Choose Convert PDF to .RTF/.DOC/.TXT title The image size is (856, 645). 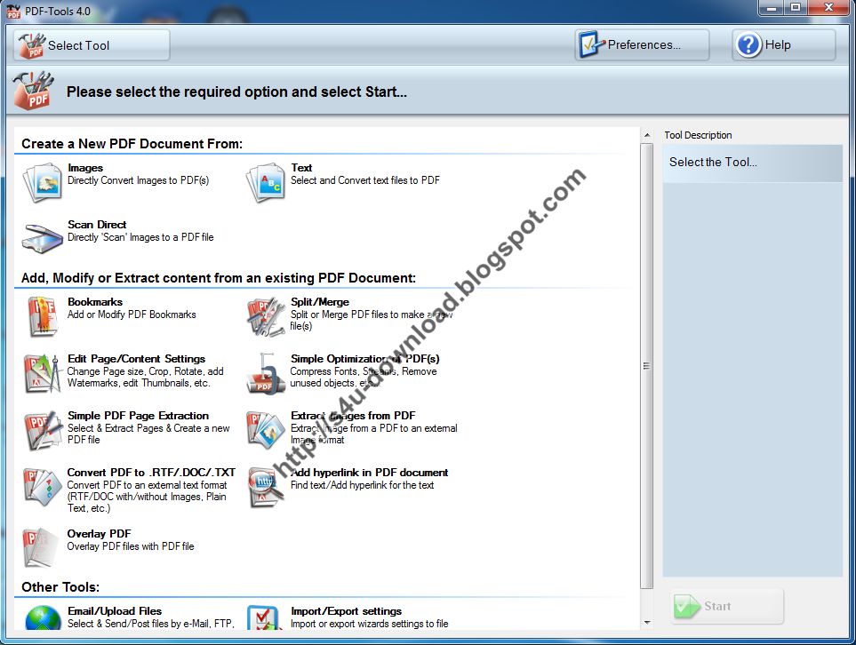tap(151, 472)
